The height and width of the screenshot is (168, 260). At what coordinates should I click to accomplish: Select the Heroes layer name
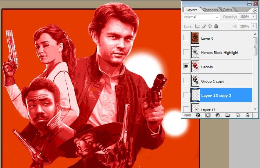click(207, 67)
